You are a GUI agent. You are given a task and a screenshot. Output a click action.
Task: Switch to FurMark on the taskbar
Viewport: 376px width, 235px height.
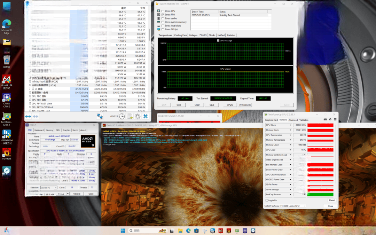(x=229, y=231)
